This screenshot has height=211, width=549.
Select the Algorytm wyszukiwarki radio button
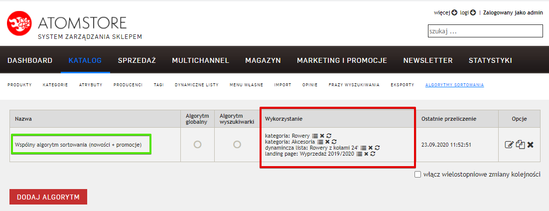(x=237, y=144)
